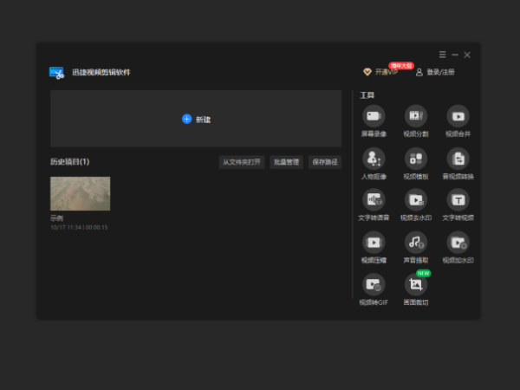This screenshot has width=520, height=390.
Task: Click 开通VIP to upgrade
Action: 387,72
